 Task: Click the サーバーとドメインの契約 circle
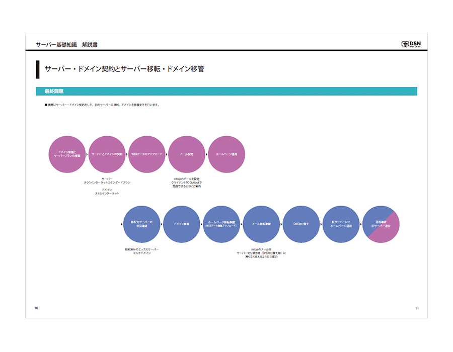107,154
